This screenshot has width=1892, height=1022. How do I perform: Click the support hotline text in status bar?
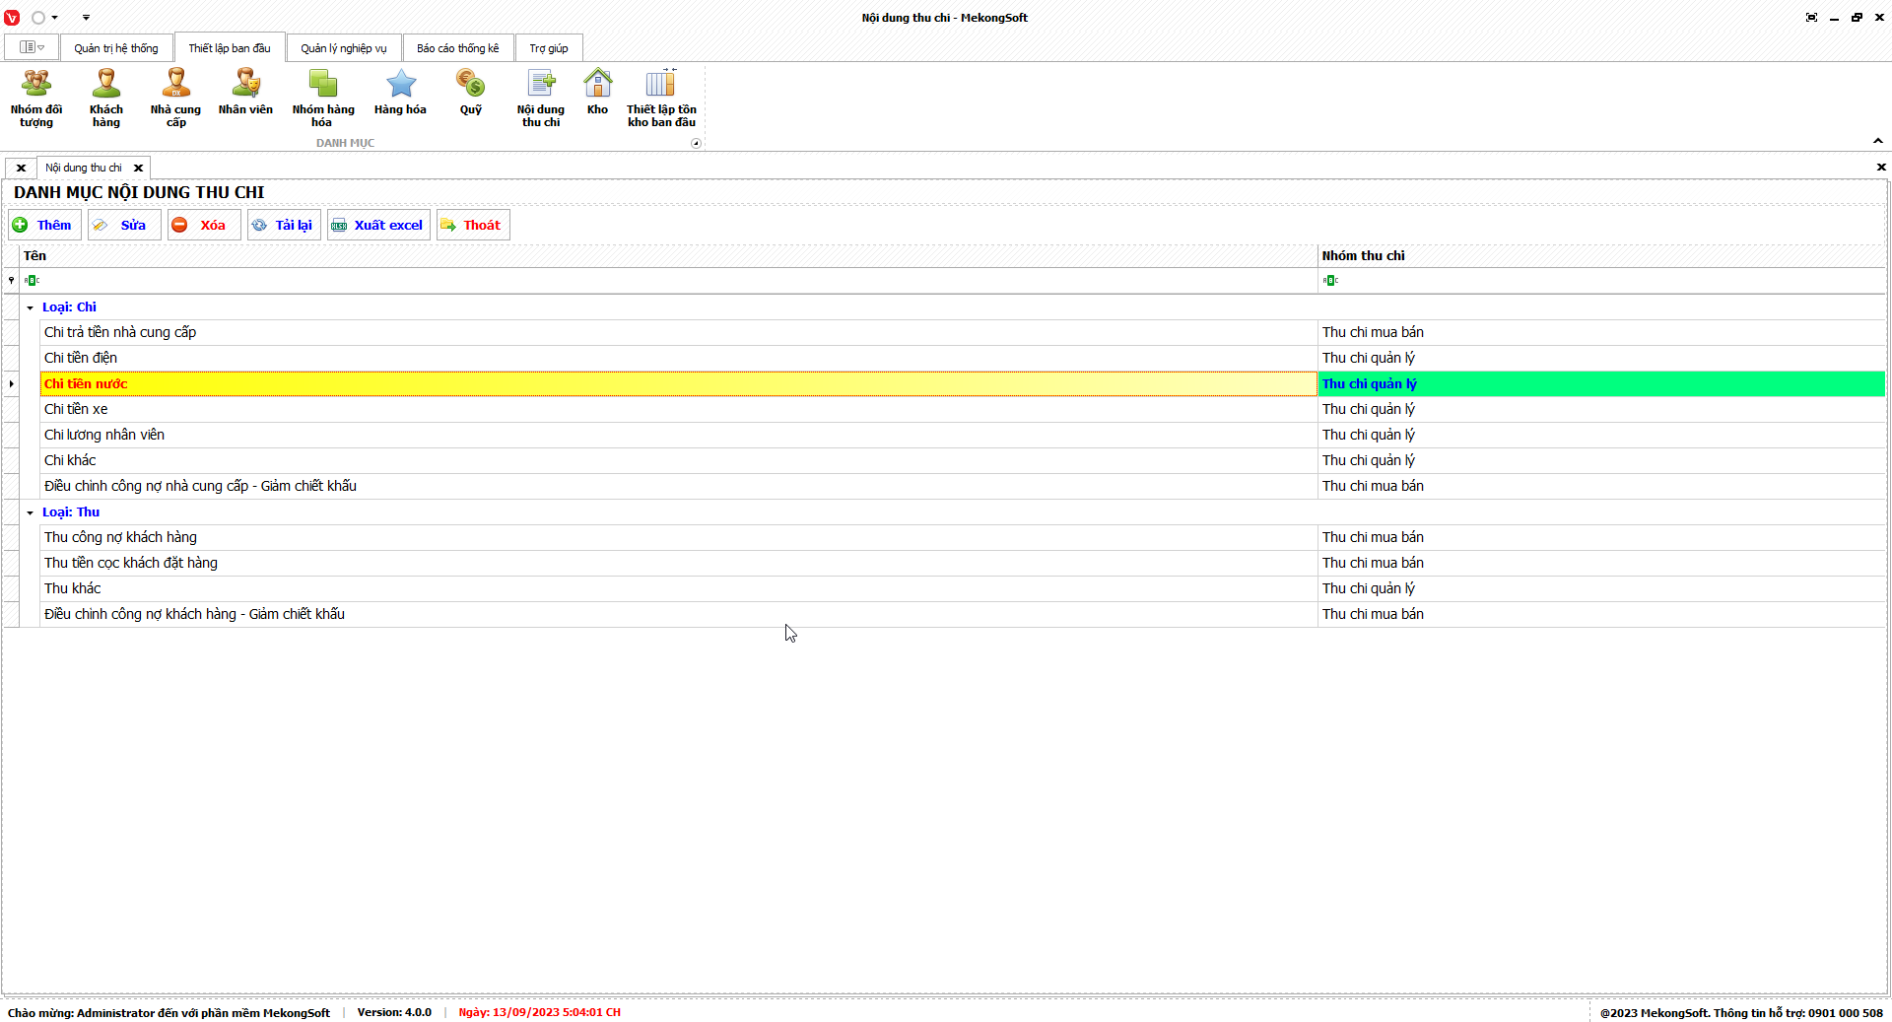pos(1741,1012)
